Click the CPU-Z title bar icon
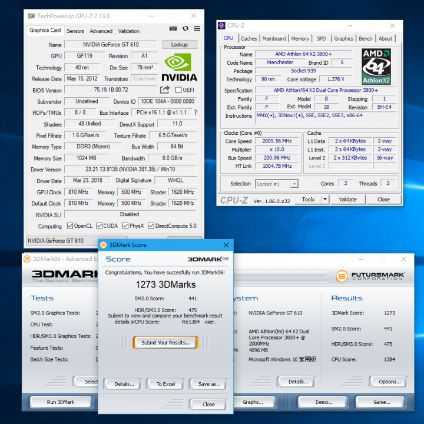Screen dimensions: 424x424 221,26
